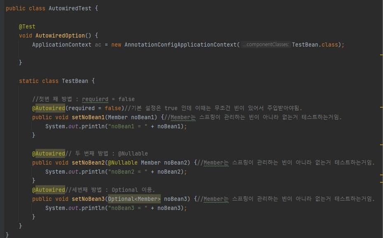Click the italic out on the noBean3 print line

tap(73, 208)
